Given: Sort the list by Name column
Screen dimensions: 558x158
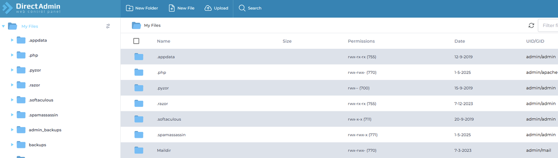Looking at the screenshot, I should tap(163, 41).
